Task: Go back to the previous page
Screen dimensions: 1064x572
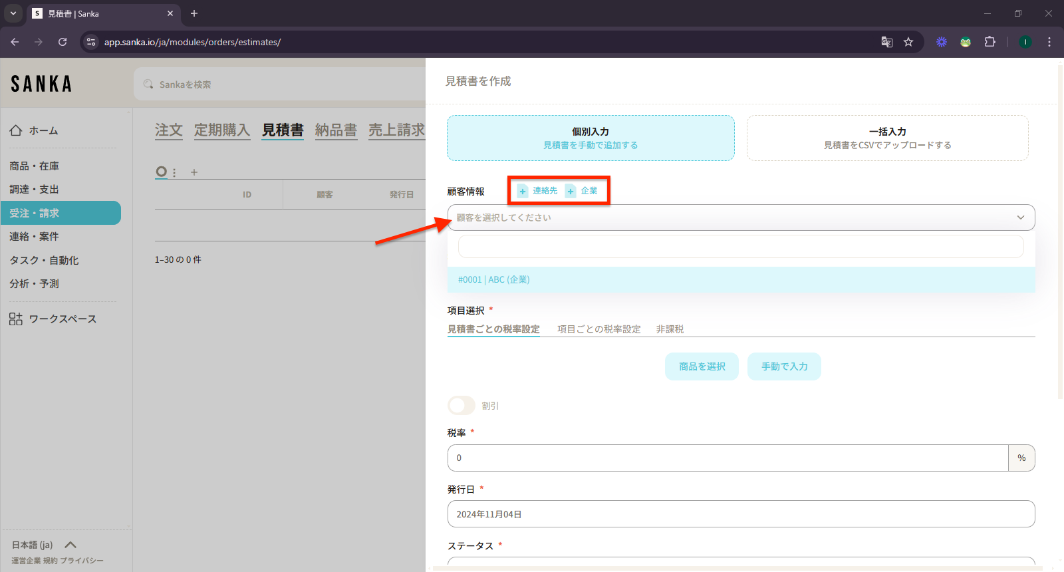Action: point(15,42)
